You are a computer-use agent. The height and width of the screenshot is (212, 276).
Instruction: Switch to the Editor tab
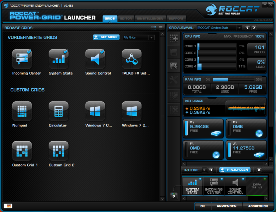click(126, 19)
